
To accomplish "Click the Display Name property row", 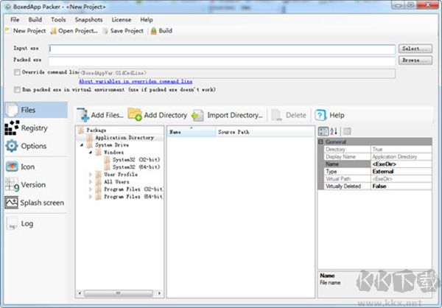I will pyautogui.click(x=378, y=156).
